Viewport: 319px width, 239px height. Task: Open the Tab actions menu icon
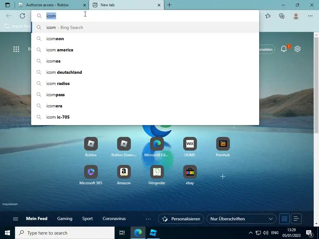pyautogui.click(x=7, y=5)
